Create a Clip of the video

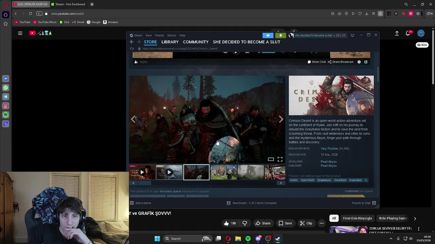coord(306,223)
